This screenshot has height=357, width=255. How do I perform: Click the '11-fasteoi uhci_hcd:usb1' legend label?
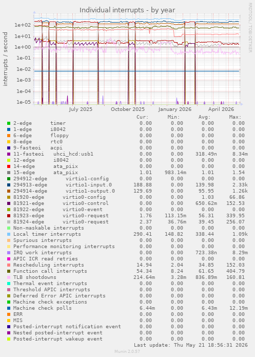tap(53, 154)
